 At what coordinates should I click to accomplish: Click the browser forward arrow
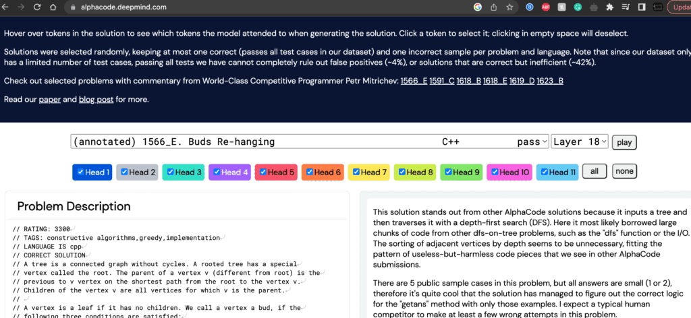21,7
